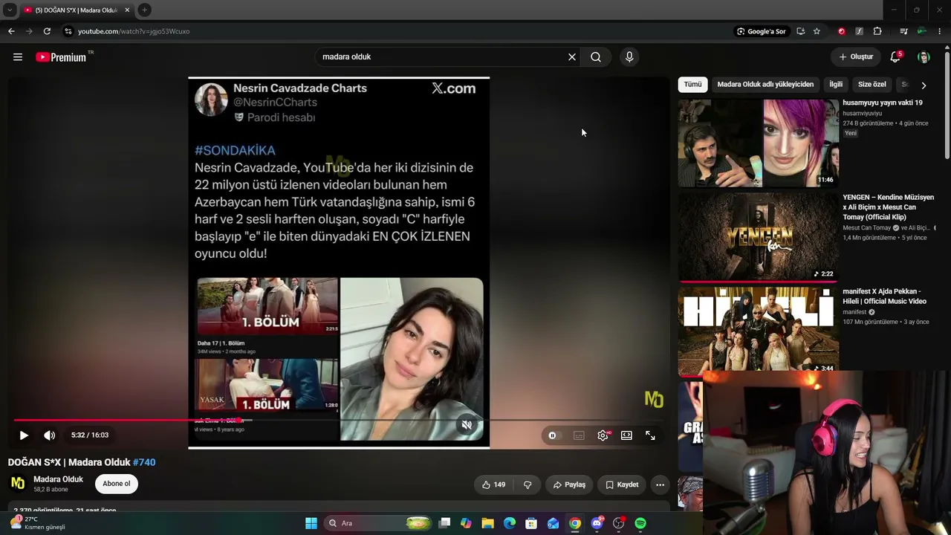Start voice search with the microphone
This screenshot has width=951, height=535.
(x=629, y=57)
